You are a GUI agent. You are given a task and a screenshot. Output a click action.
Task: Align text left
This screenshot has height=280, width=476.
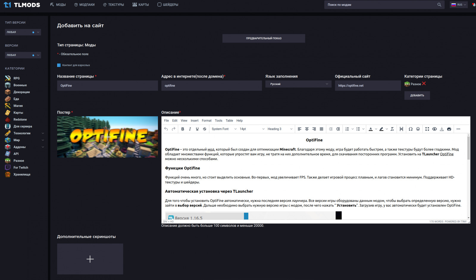[300, 129]
